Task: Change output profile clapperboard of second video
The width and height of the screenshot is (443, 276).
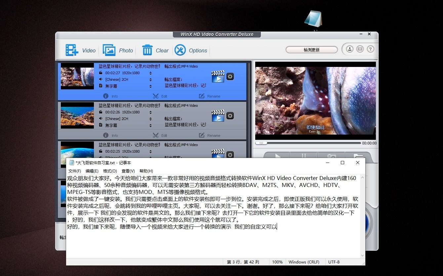Action: [x=218, y=115]
